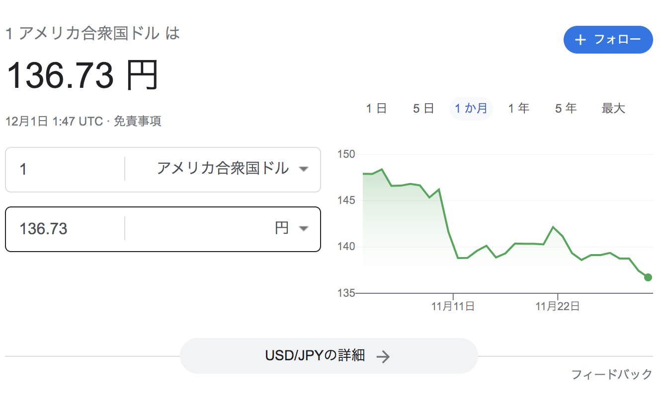This screenshot has width=666, height=396.
Task: Click the フィードバック link
Action: [611, 374]
